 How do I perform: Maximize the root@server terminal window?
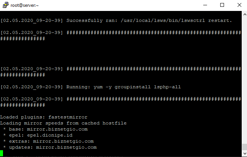point(222,5)
